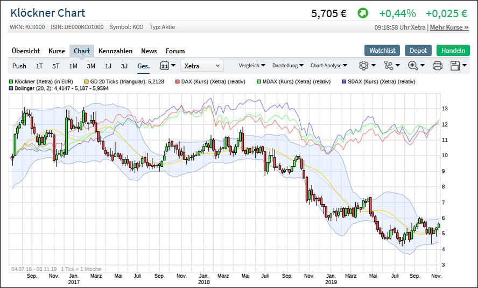Select the 3M time range

click(x=91, y=66)
